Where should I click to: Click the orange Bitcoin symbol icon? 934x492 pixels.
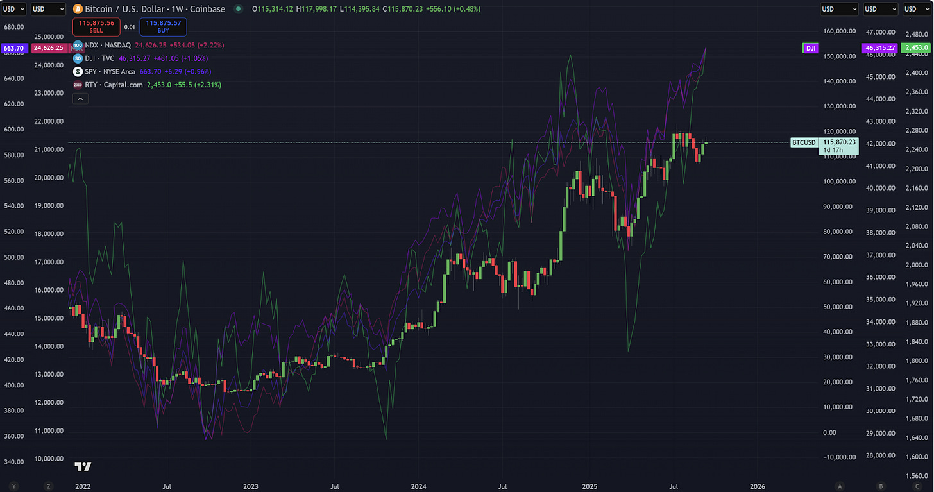pos(78,9)
